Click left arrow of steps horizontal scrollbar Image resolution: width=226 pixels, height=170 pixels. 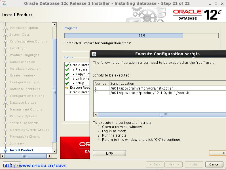[3, 156]
